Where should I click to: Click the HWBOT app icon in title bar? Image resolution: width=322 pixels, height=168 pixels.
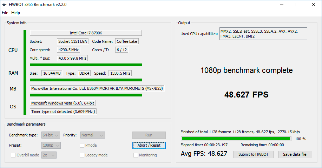point(4,5)
